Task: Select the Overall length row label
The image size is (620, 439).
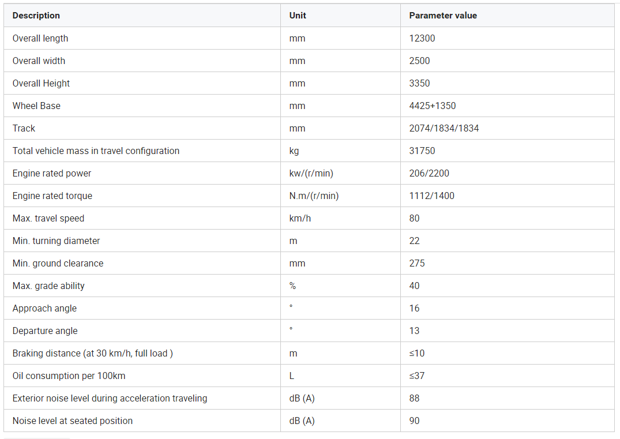Action: pos(40,39)
